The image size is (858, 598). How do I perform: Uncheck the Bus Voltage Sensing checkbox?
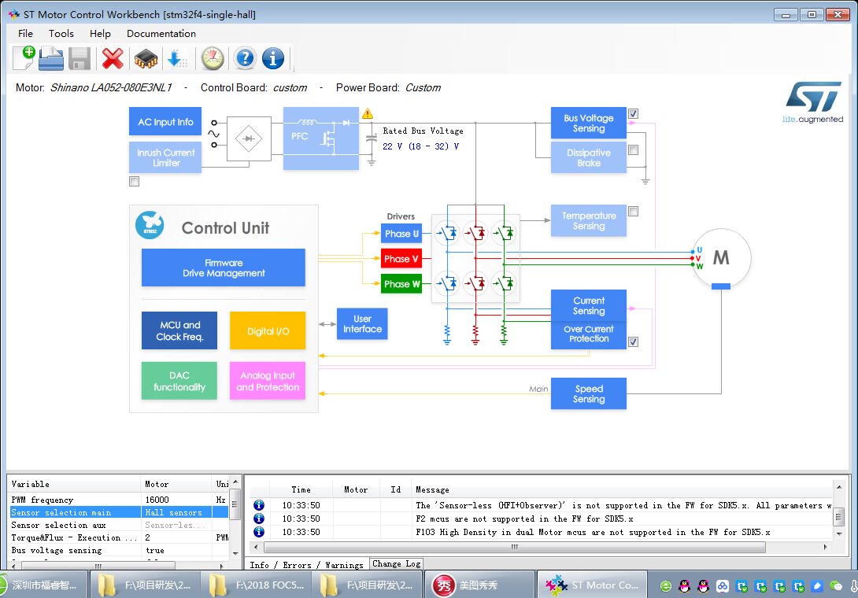(x=633, y=114)
